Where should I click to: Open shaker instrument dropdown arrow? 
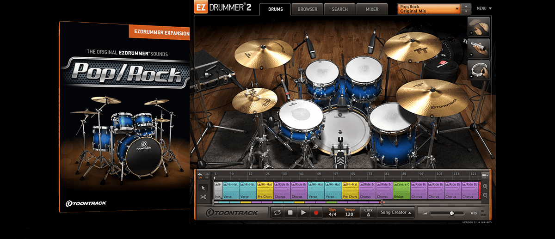point(471,55)
